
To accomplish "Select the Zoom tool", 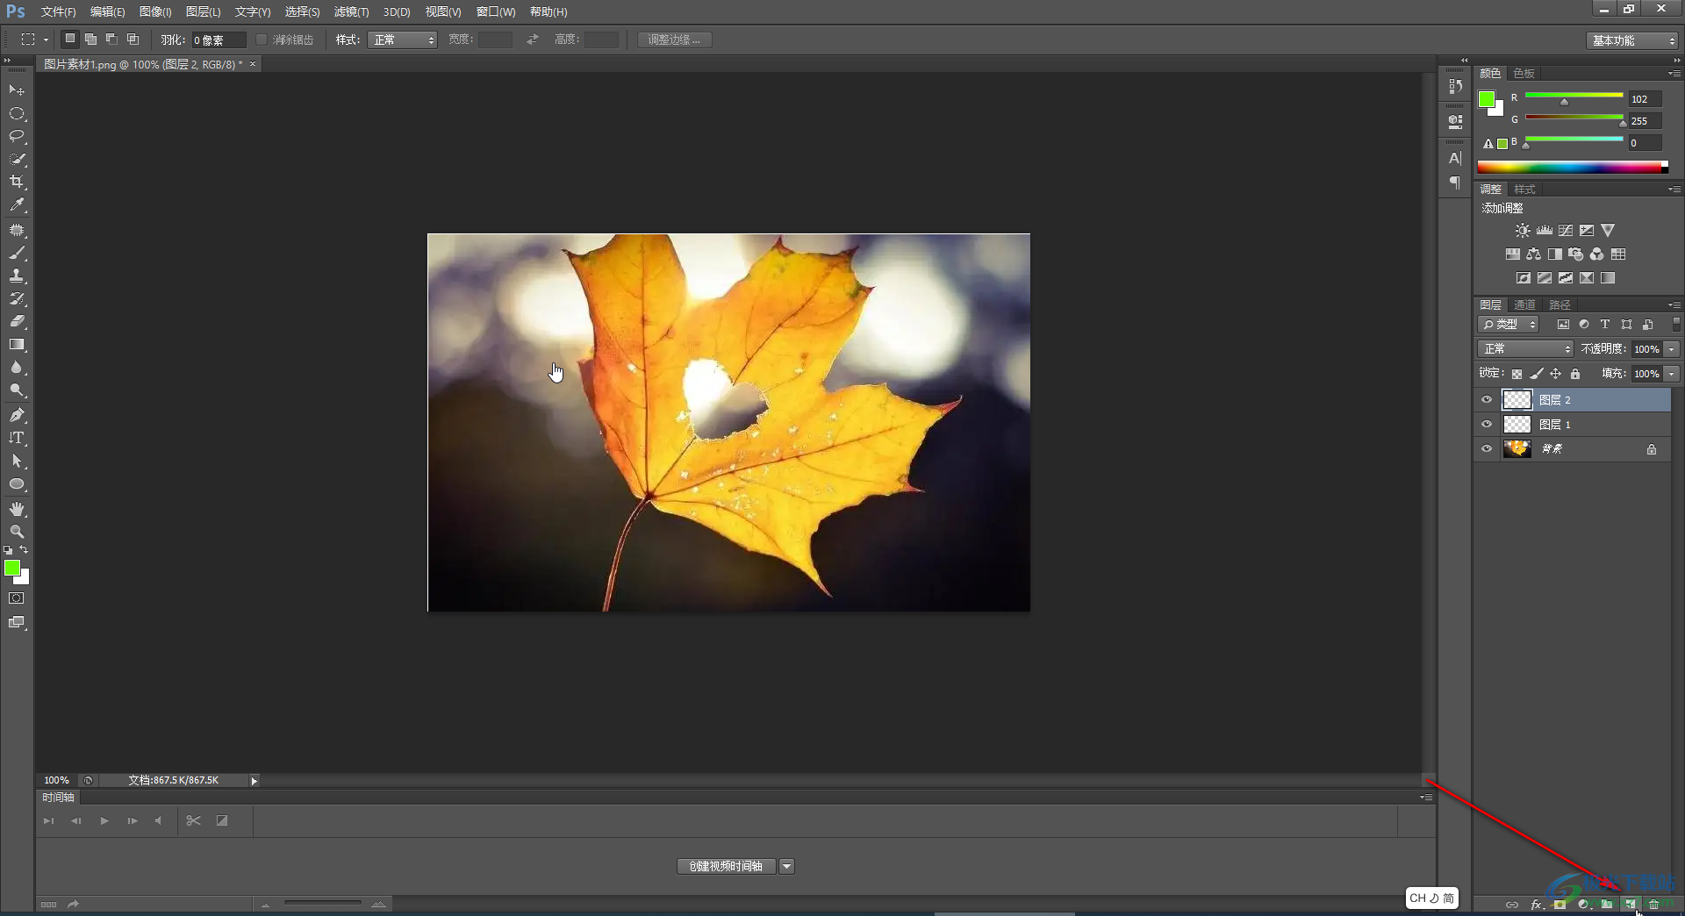I will 17,532.
